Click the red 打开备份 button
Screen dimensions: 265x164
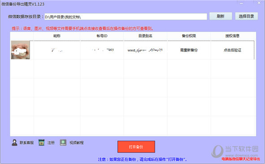(136, 147)
